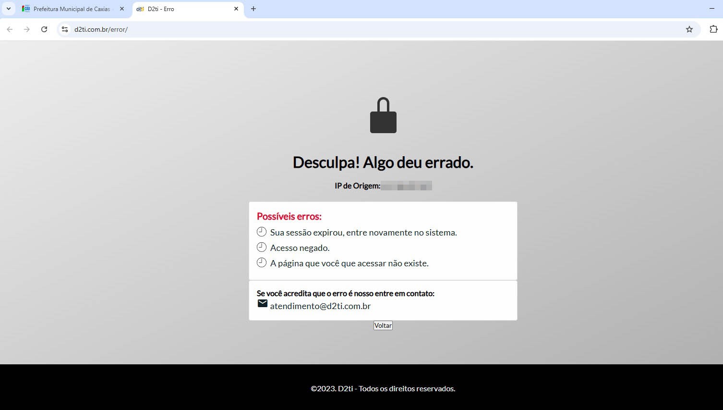Click the Voltar button
Screen dimensions: 723x410
(383, 325)
